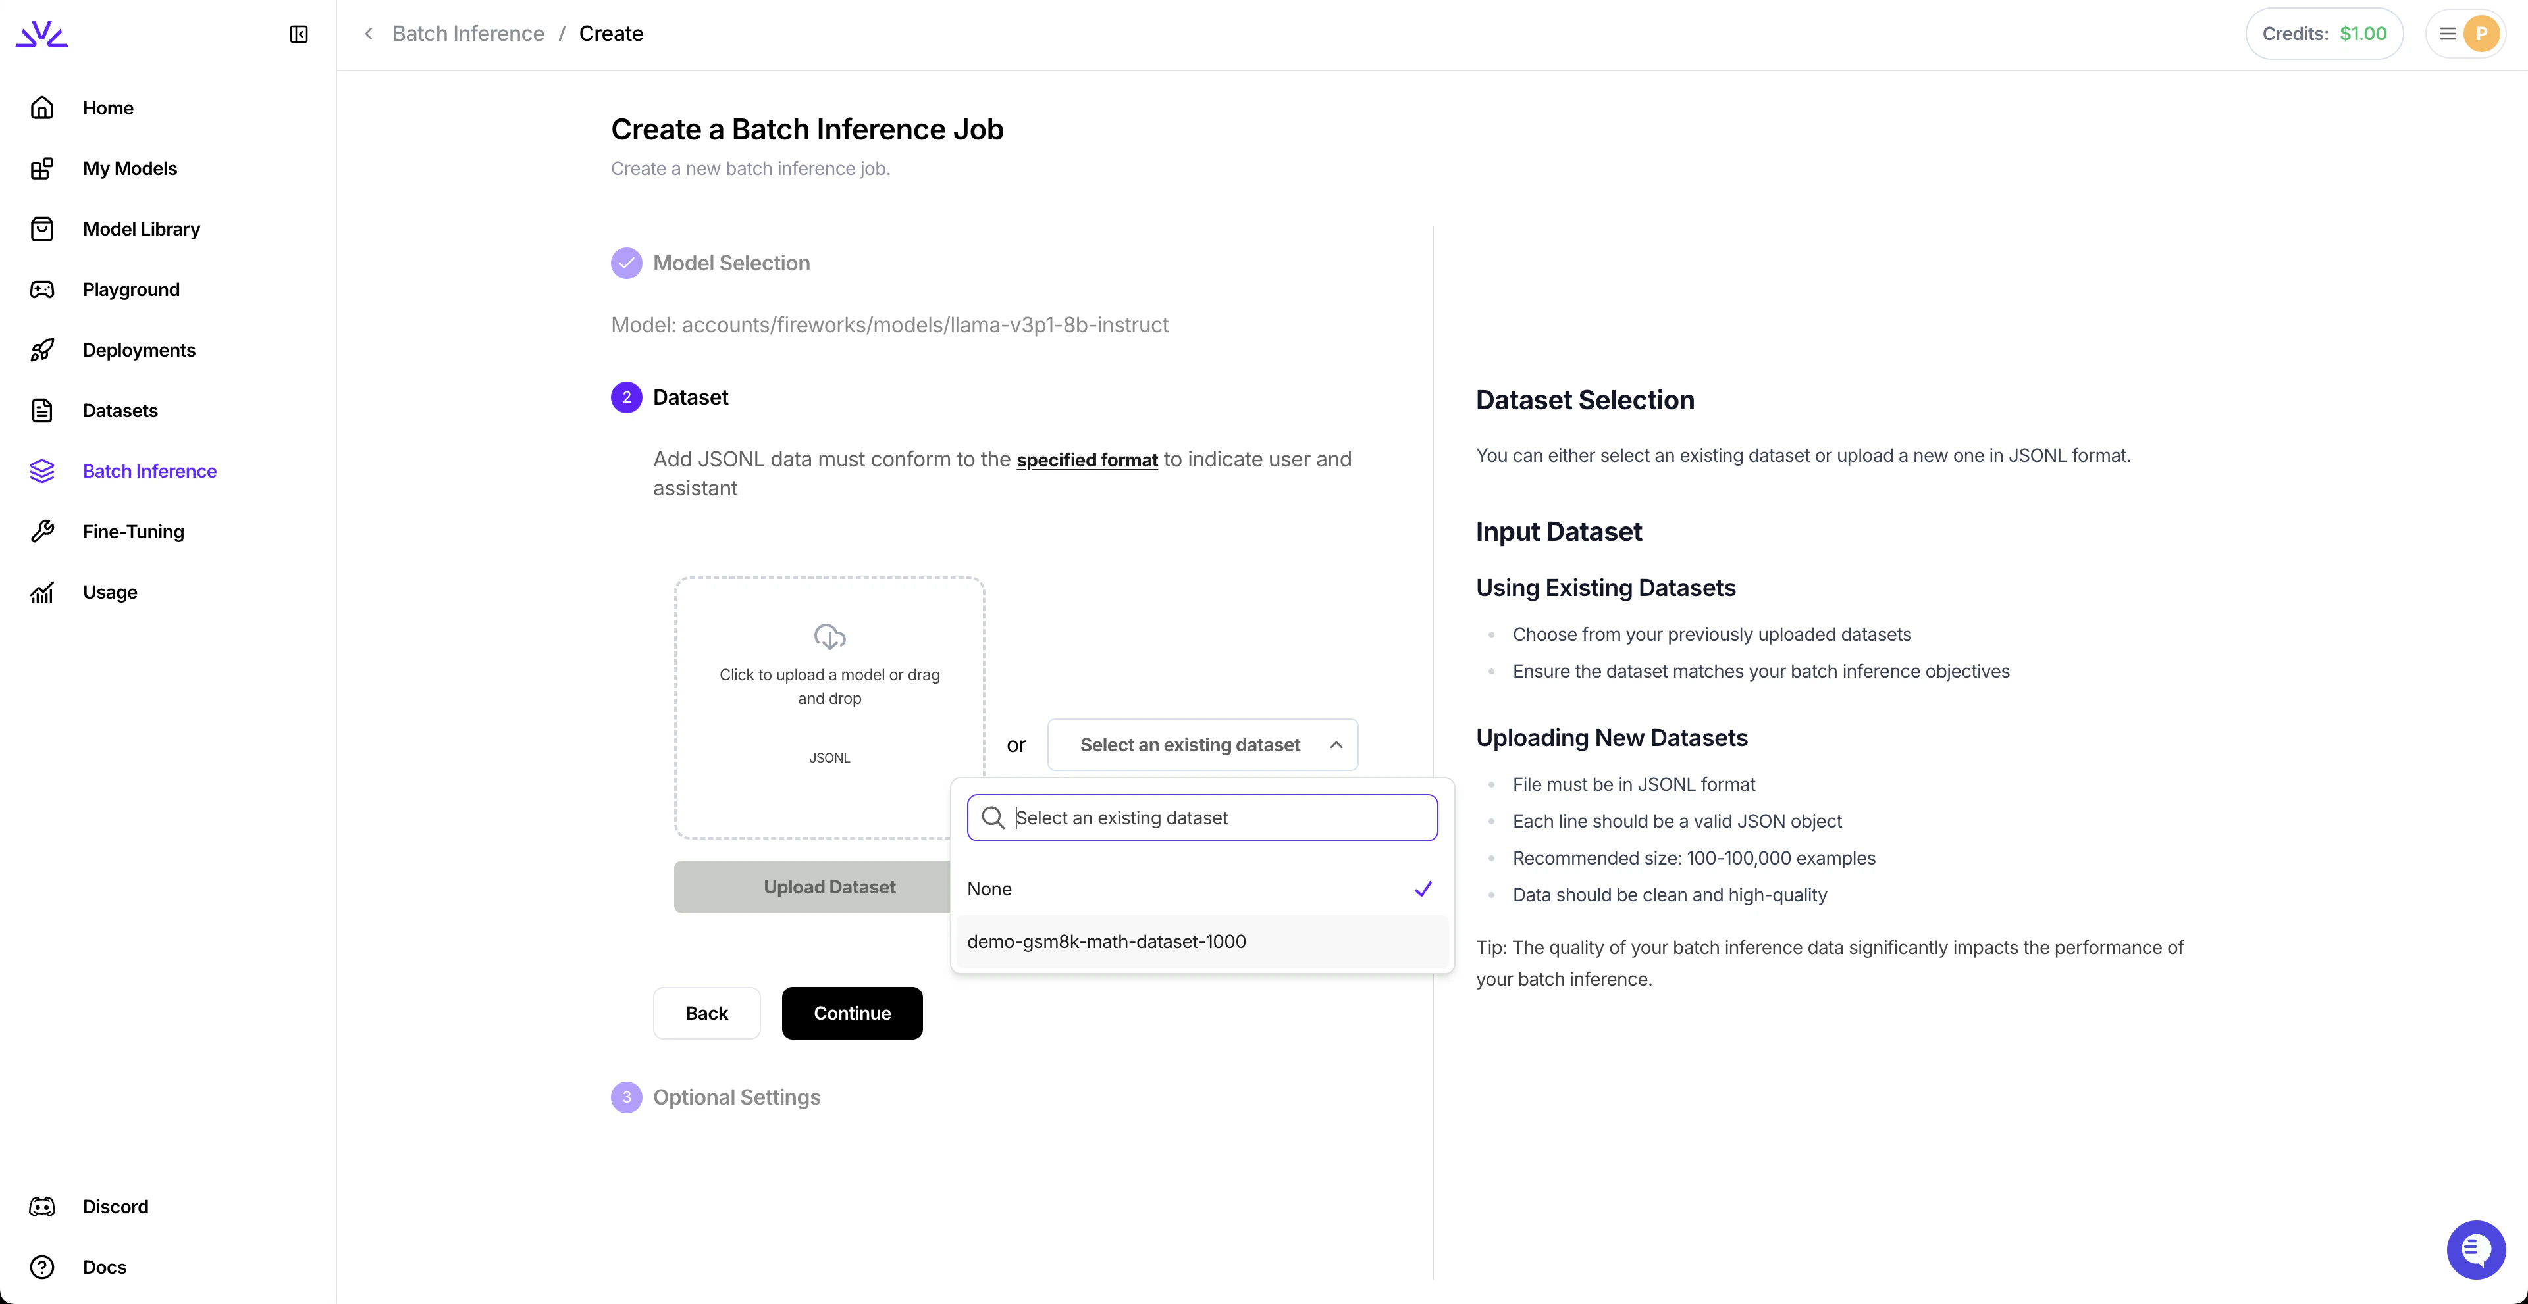Image resolution: width=2528 pixels, height=1304 pixels.
Task: Open Usage chart icon
Action: (42, 592)
